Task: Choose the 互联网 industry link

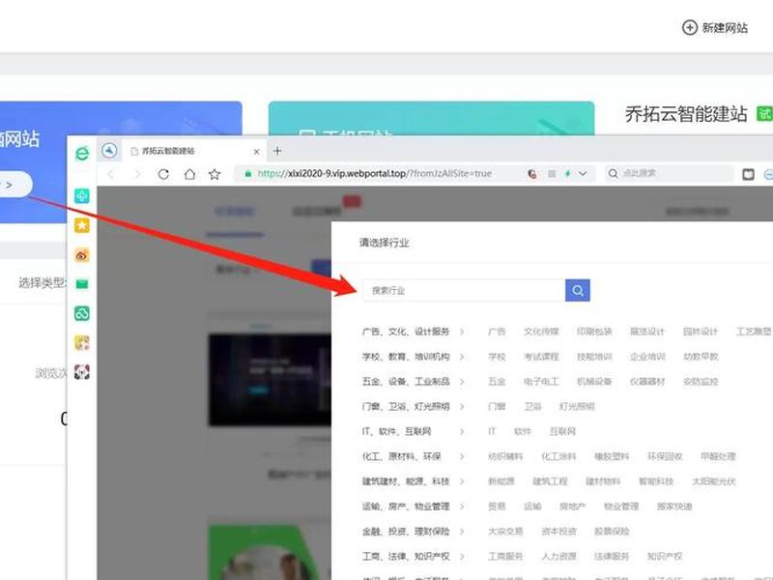Action: click(562, 431)
